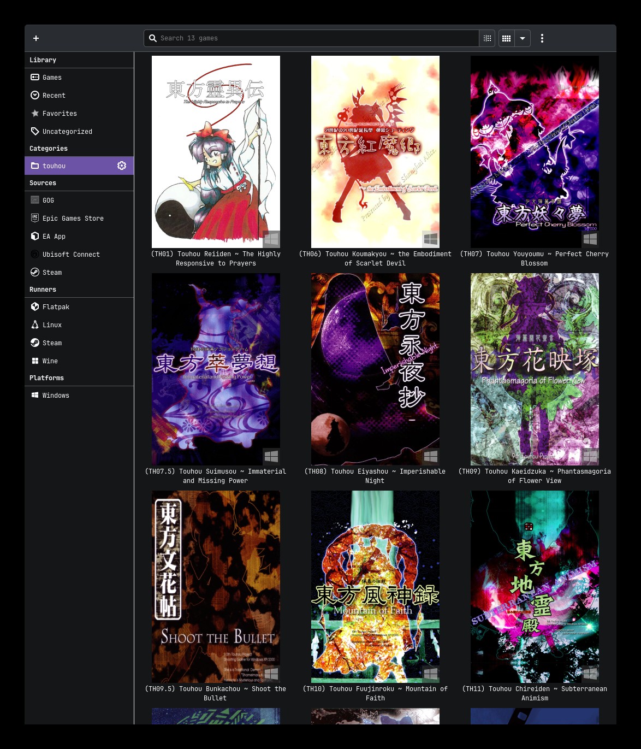Click the Favorites star icon
This screenshot has width=641, height=749.
coord(35,114)
